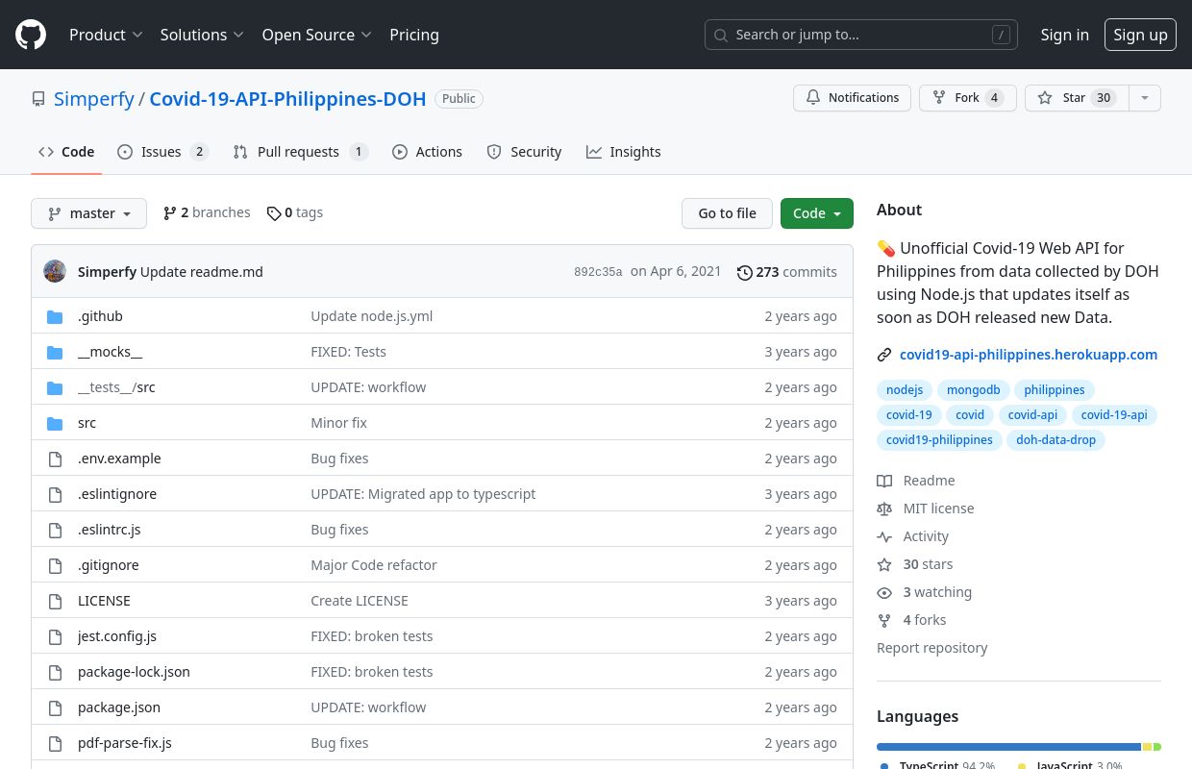The image size is (1192, 769).
Task: Click the fork icon in Fork button
Action: click(x=939, y=98)
